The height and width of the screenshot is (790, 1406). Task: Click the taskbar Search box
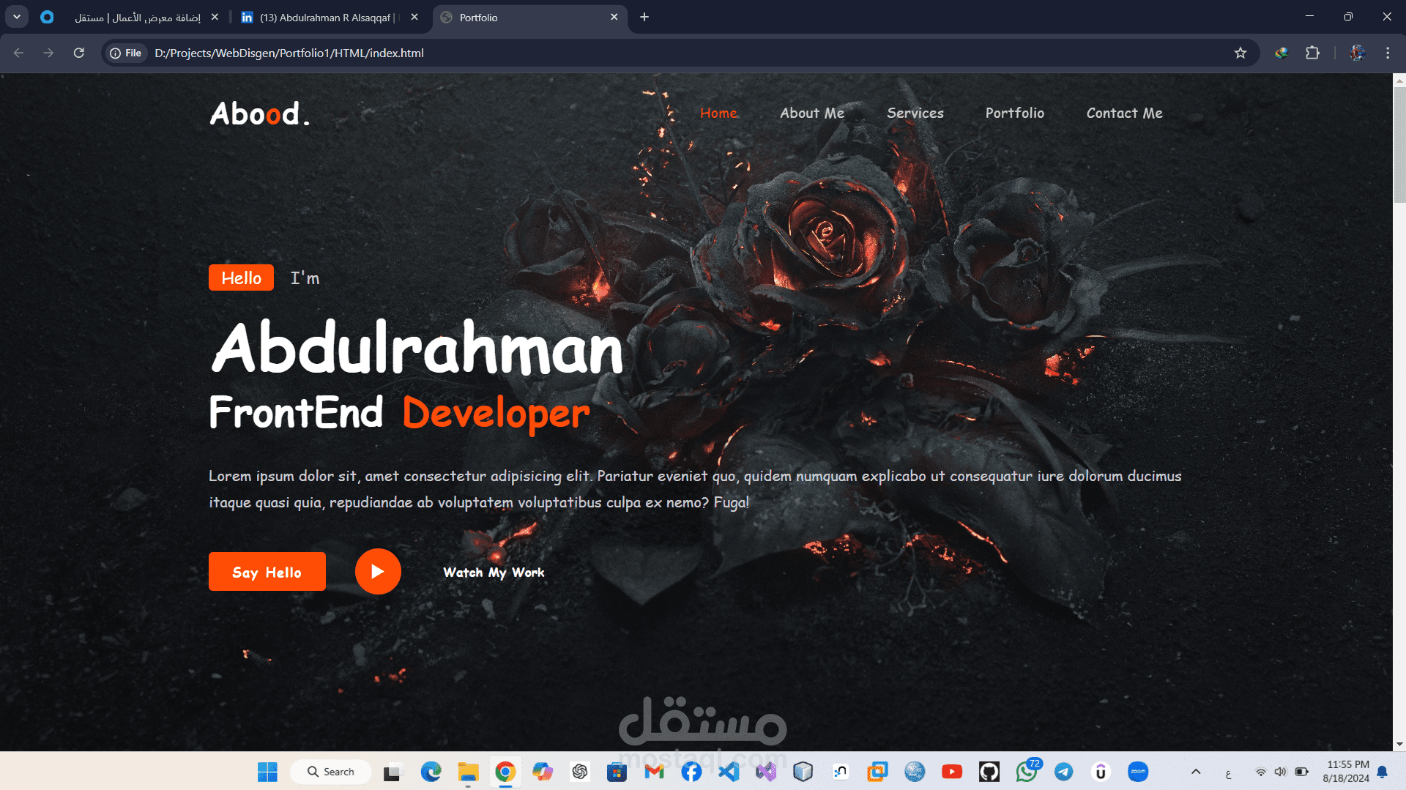pyautogui.click(x=331, y=772)
